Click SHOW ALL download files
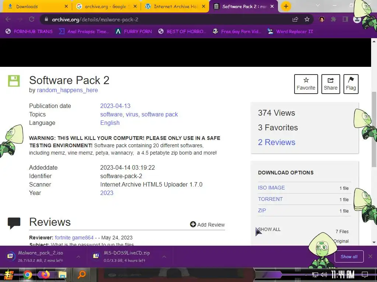This screenshot has height=282, width=377. click(269, 229)
